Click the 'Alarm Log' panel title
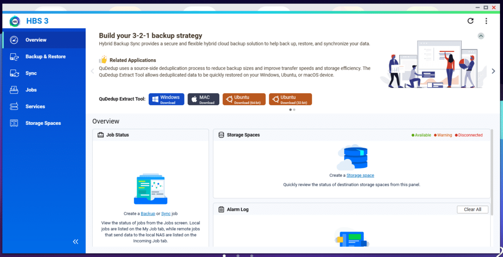Image resolution: width=503 pixels, height=257 pixels. [x=238, y=210]
